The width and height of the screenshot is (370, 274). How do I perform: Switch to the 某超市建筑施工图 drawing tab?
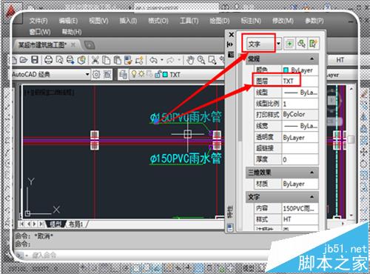pyautogui.click(x=42, y=45)
